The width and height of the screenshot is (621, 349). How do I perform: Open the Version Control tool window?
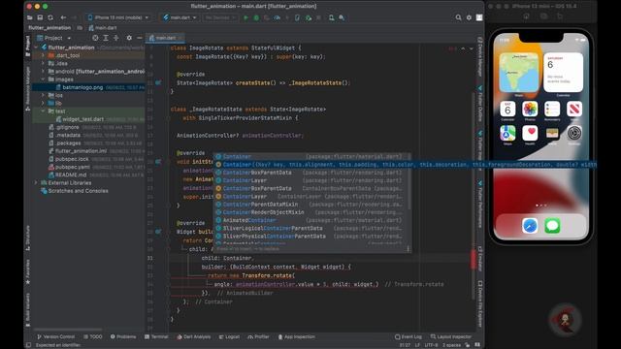point(56,336)
